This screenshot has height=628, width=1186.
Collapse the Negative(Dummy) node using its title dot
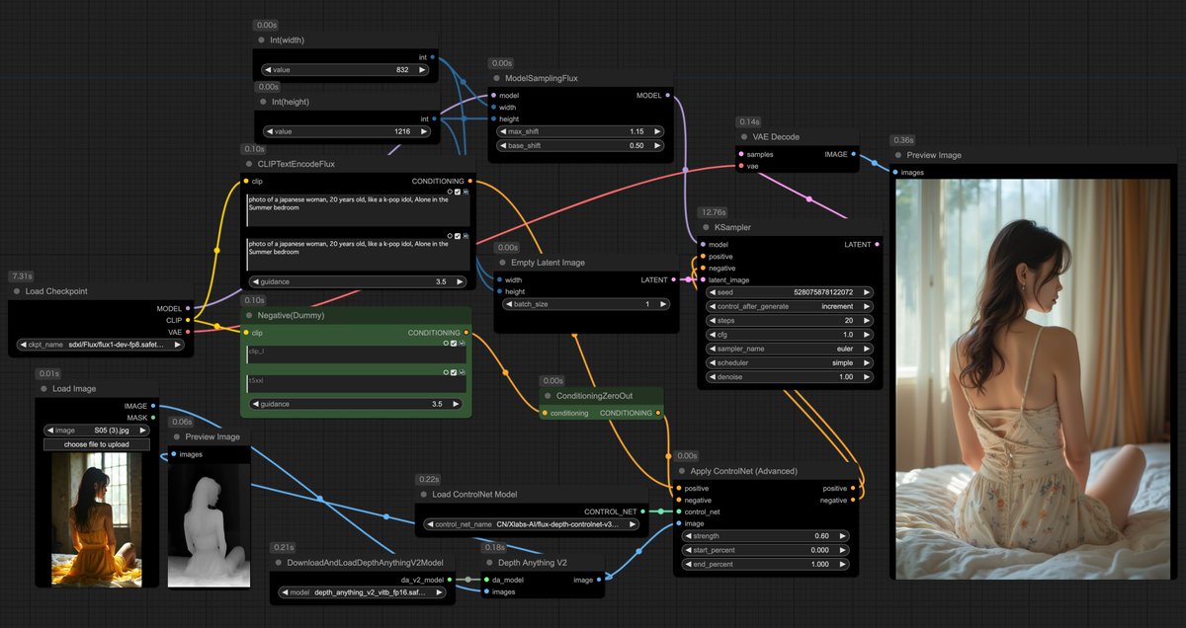tap(249, 315)
